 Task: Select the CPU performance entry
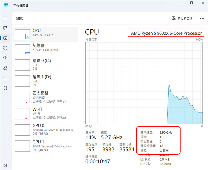point(45,34)
